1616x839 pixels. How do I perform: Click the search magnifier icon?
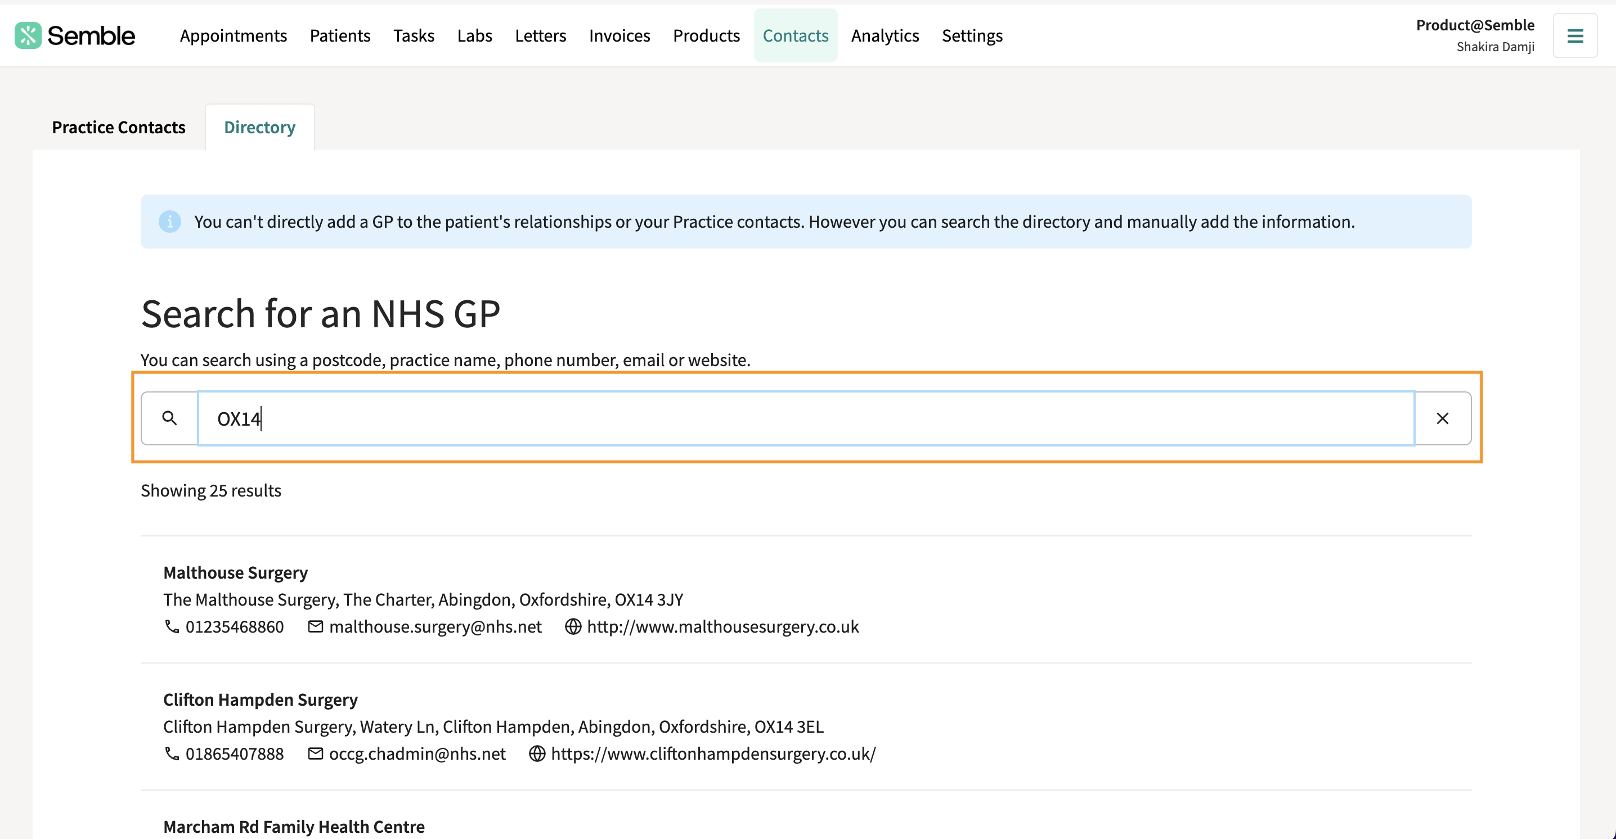[169, 418]
